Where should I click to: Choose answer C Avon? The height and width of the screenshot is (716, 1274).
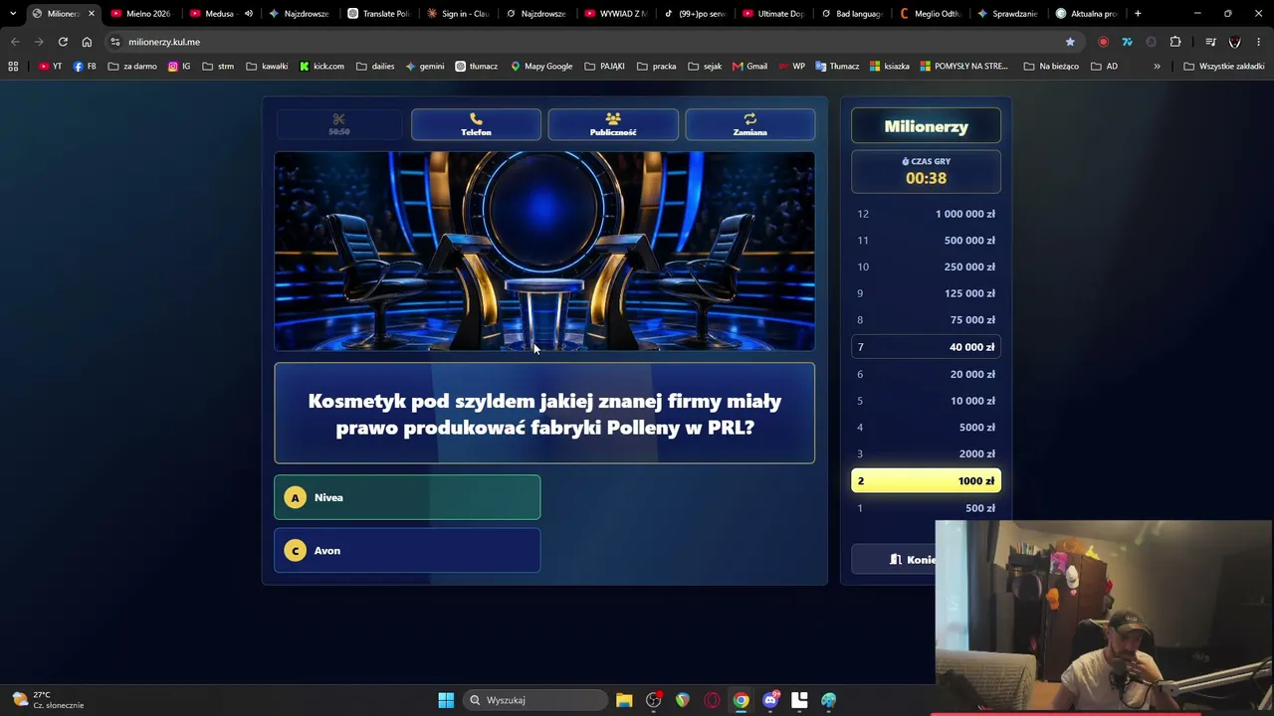click(x=407, y=550)
